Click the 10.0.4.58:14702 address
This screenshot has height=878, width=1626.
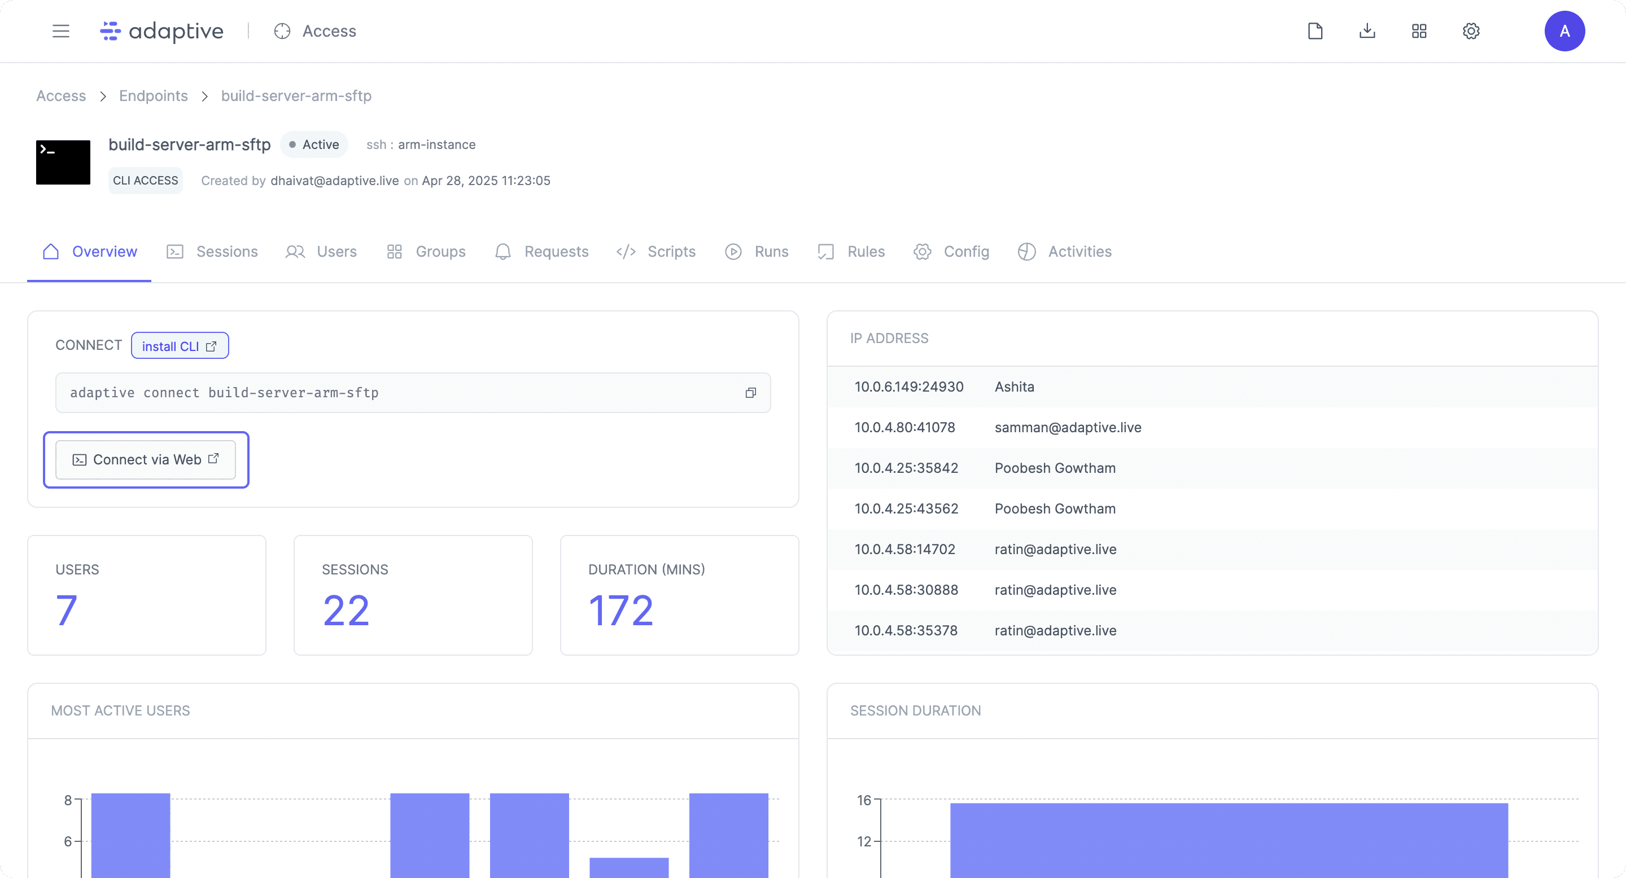[904, 548]
